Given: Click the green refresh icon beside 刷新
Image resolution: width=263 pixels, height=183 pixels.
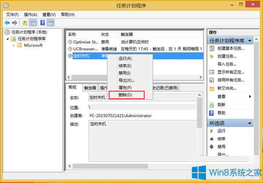Looking at the screenshot, I should click(212, 105).
